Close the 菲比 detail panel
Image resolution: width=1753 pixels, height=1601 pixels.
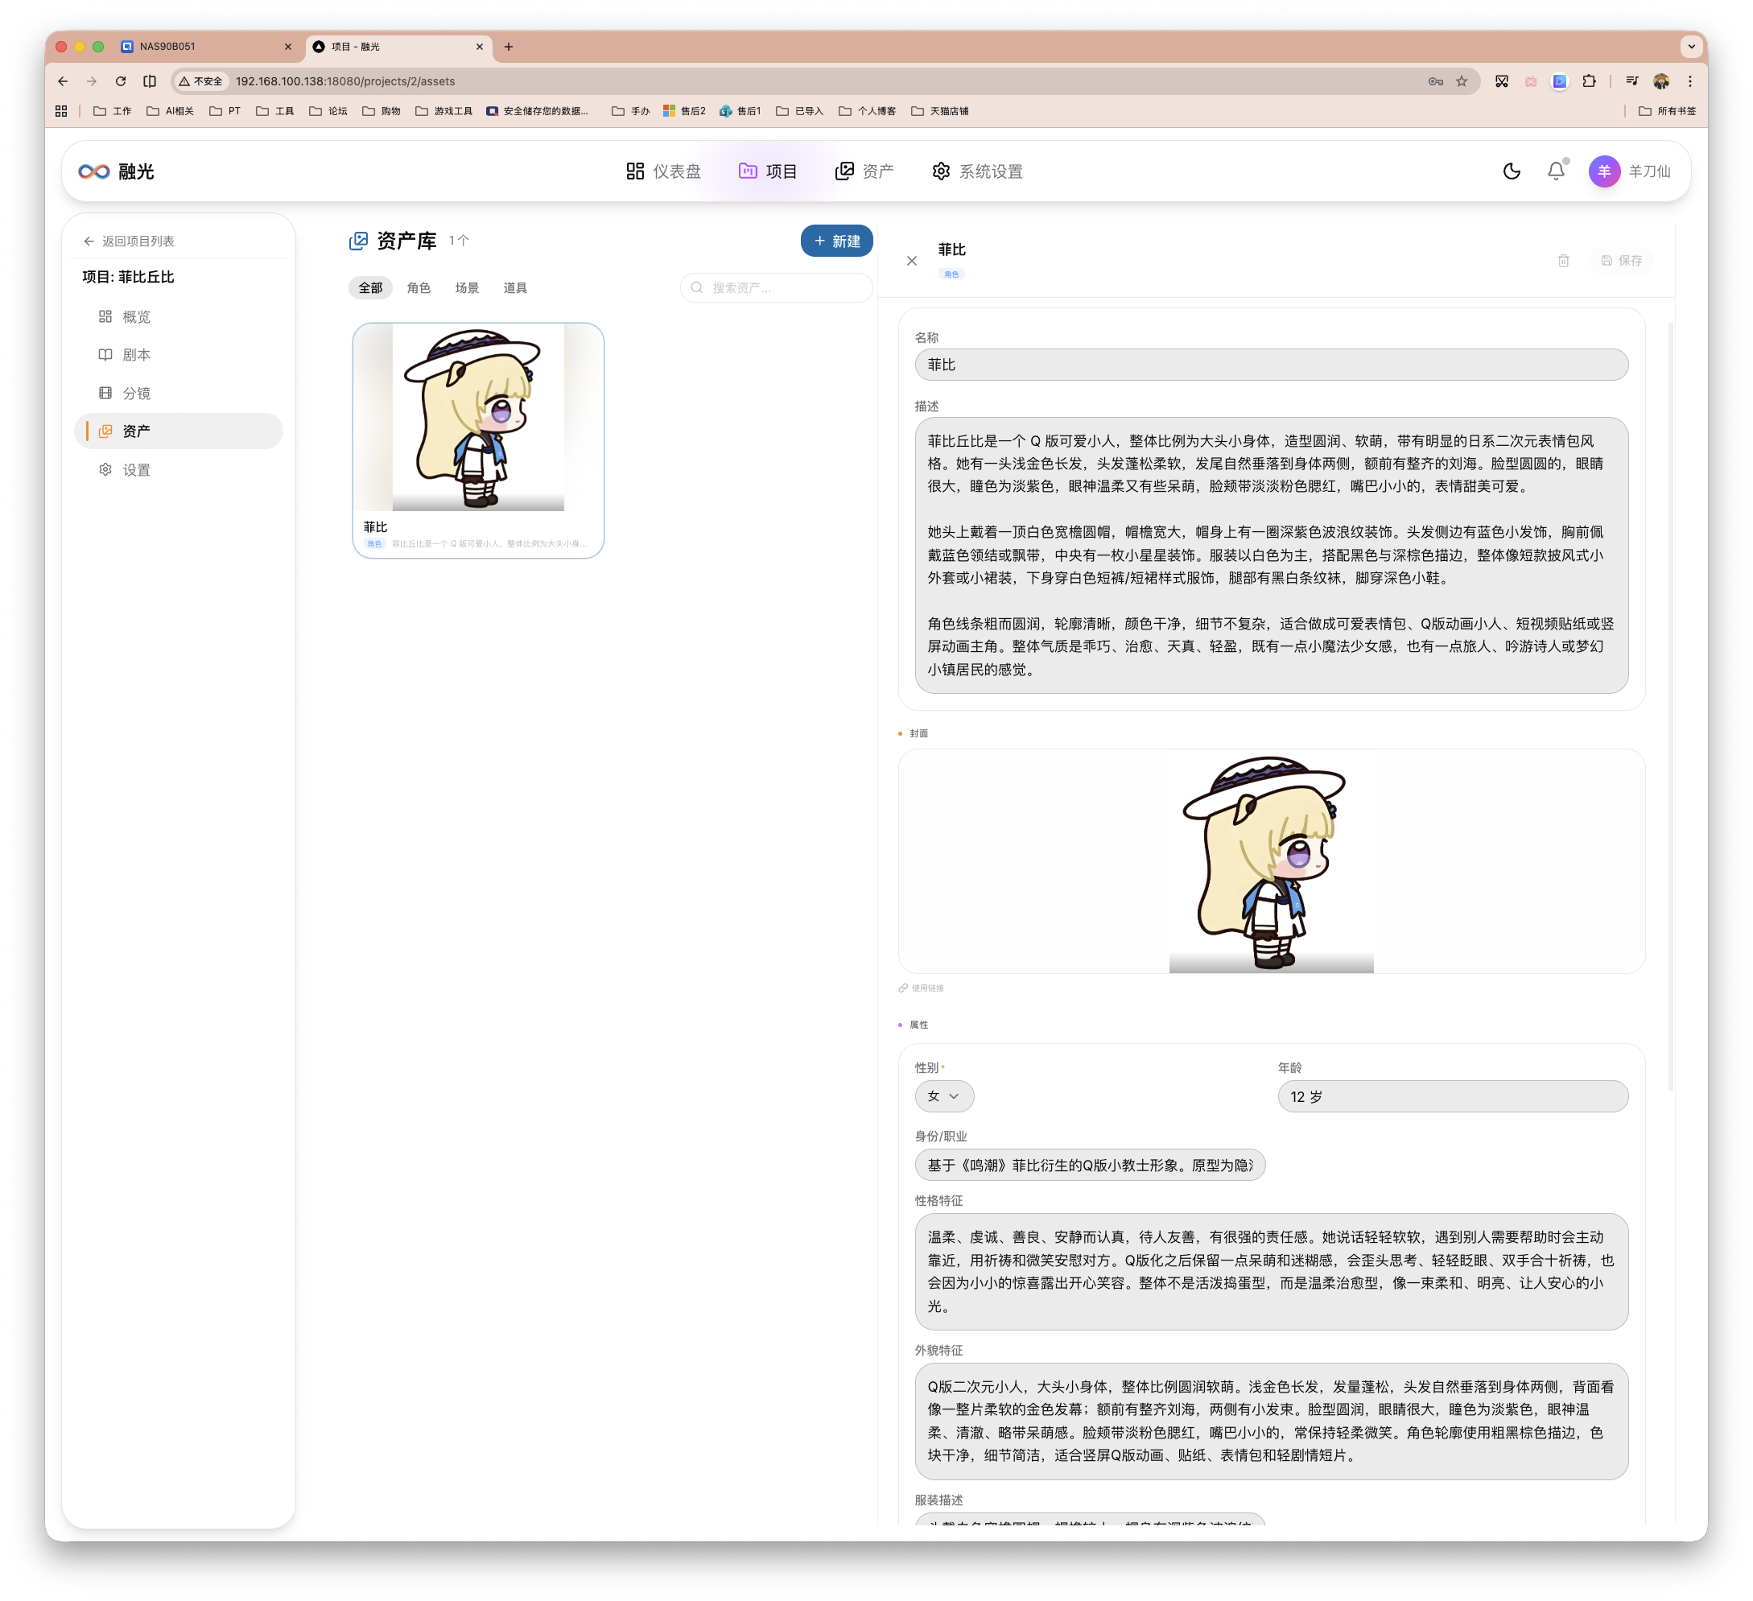pos(911,261)
